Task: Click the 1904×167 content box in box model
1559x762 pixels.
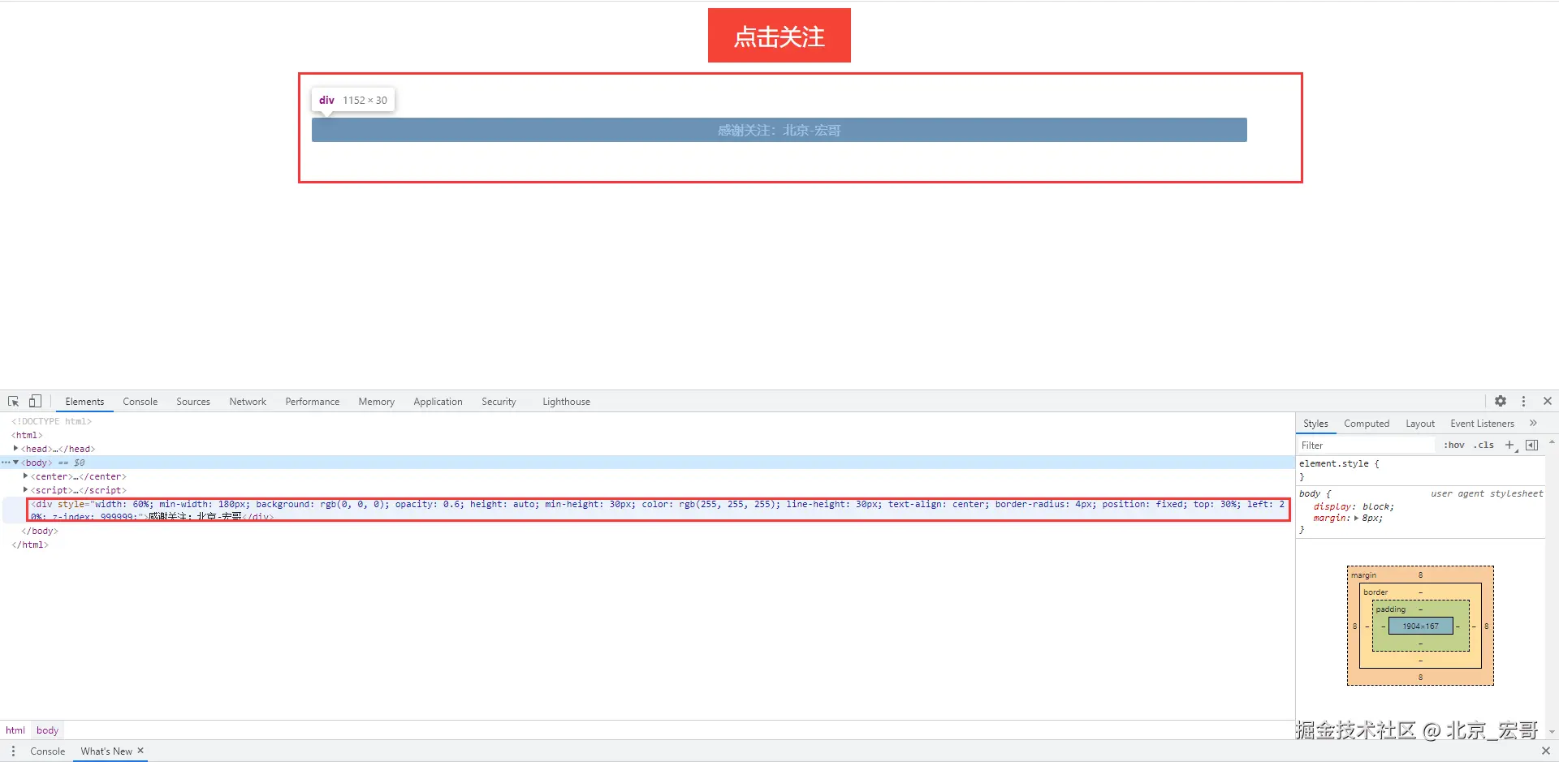Action: tap(1420, 626)
